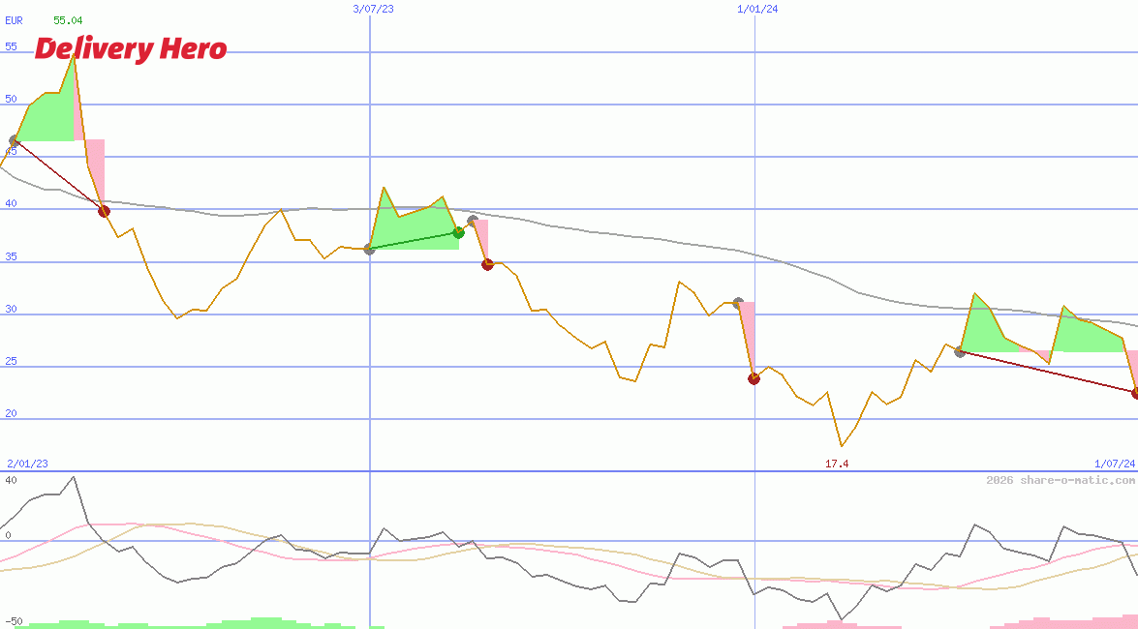
Task: Click the EUR currency label
Action: coord(14,20)
